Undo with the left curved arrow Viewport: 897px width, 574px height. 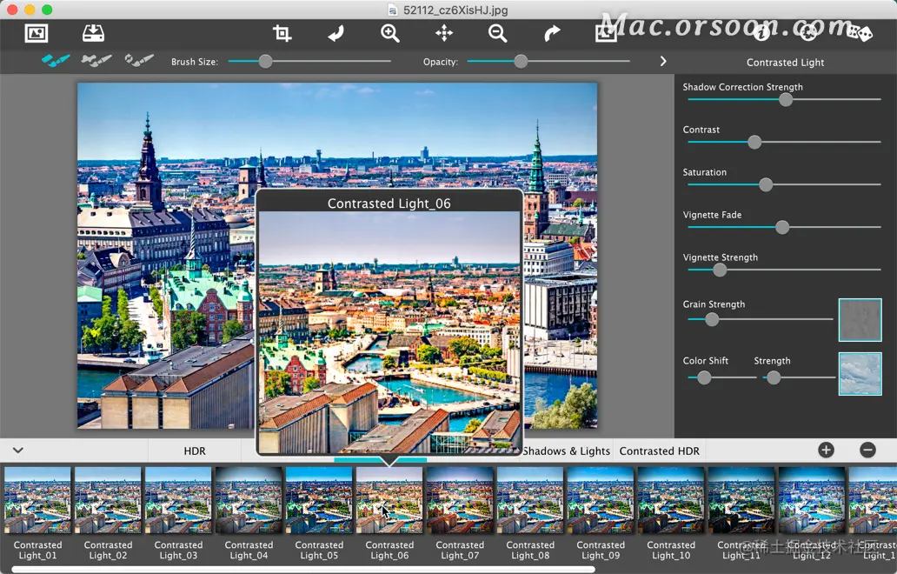point(336,33)
